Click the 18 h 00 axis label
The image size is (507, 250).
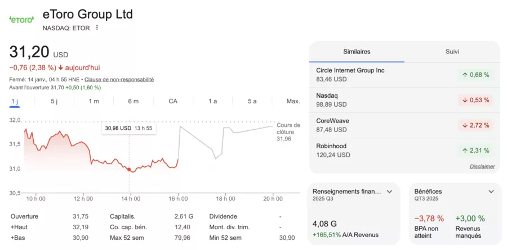click(x=225, y=199)
